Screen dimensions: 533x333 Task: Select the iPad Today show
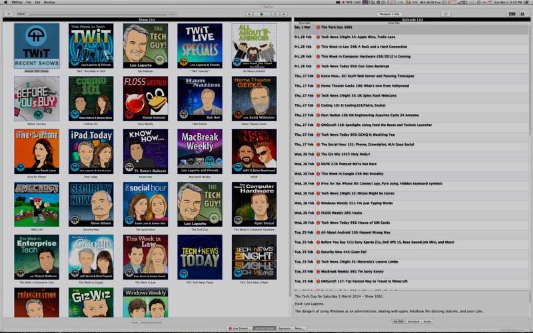[x=91, y=152]
